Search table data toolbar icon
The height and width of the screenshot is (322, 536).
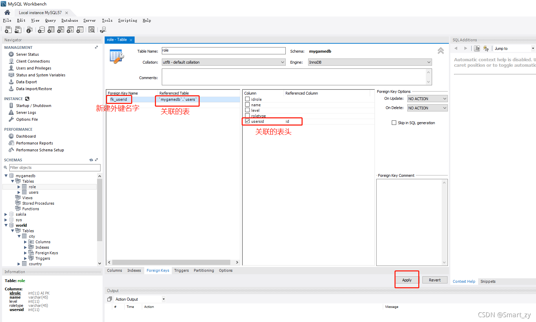tap(92, 30)
